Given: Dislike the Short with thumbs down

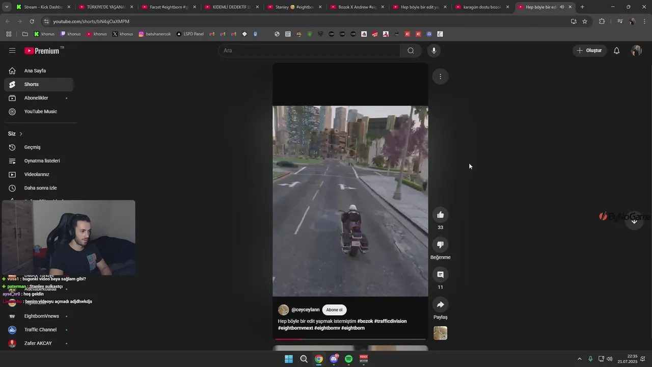Looking at the screenshot, I should tap(440, 245).
